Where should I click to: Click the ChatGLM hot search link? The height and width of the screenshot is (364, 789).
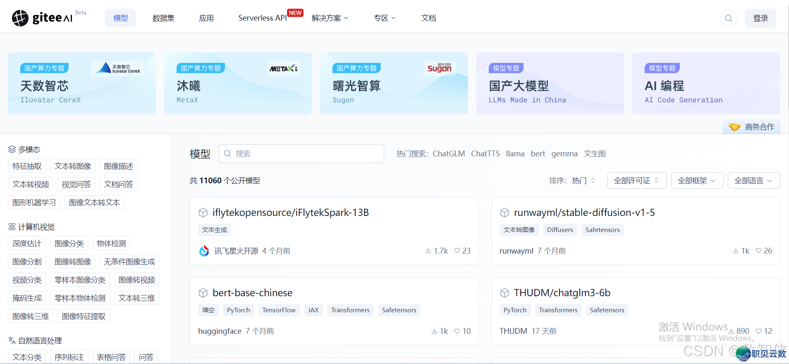pyautogui.click(x=449, y=154)
